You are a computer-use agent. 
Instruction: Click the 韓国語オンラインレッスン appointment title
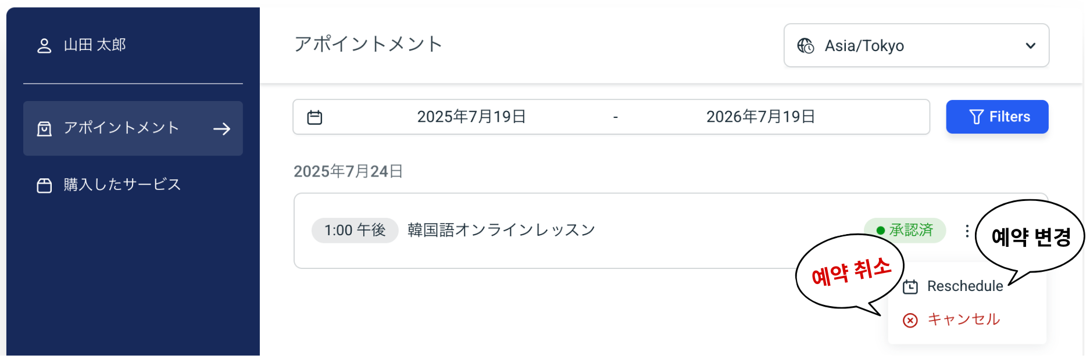pos(501,230)
